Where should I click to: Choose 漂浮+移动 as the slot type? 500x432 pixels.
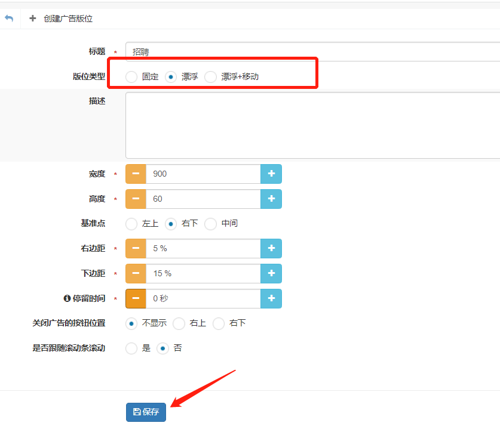(x=210, y=77)
